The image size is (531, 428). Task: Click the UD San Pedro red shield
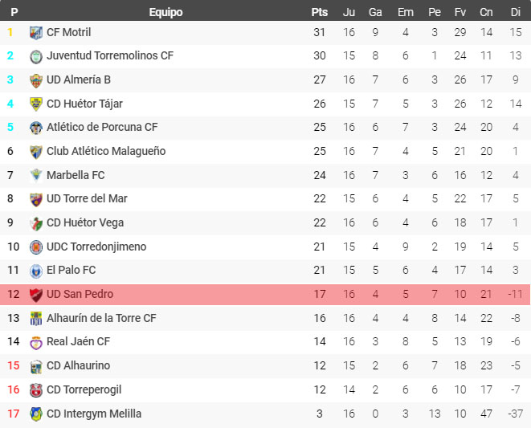point(36,295)
